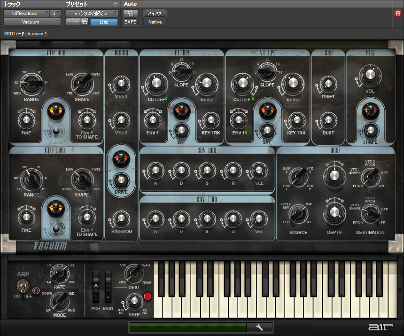This screenshot has width=404, height=336.
Task: Toggle automation SAFE button
Action: (x=131, y=22)
